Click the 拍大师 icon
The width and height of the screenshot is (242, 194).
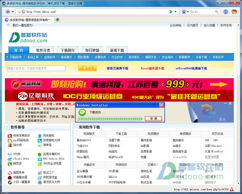[x=10, y=145]
